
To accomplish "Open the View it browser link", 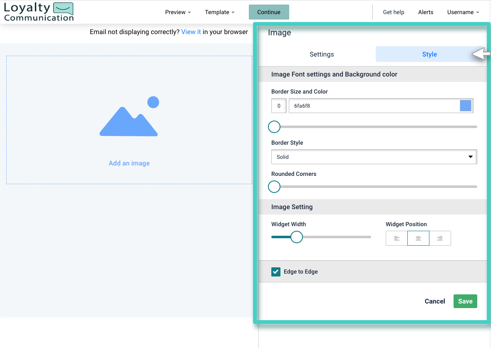I will (191, 32).
